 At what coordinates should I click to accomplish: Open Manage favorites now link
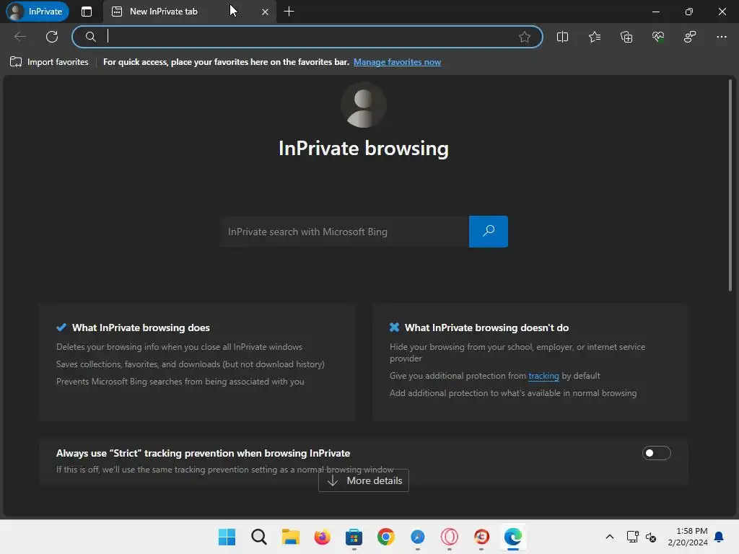tap(397, 62)
